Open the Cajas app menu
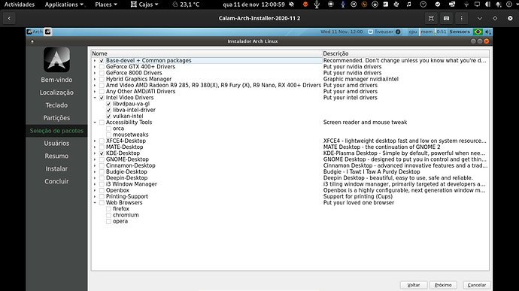Viewport: 519px width, 291px height. (x=144, y=5)
